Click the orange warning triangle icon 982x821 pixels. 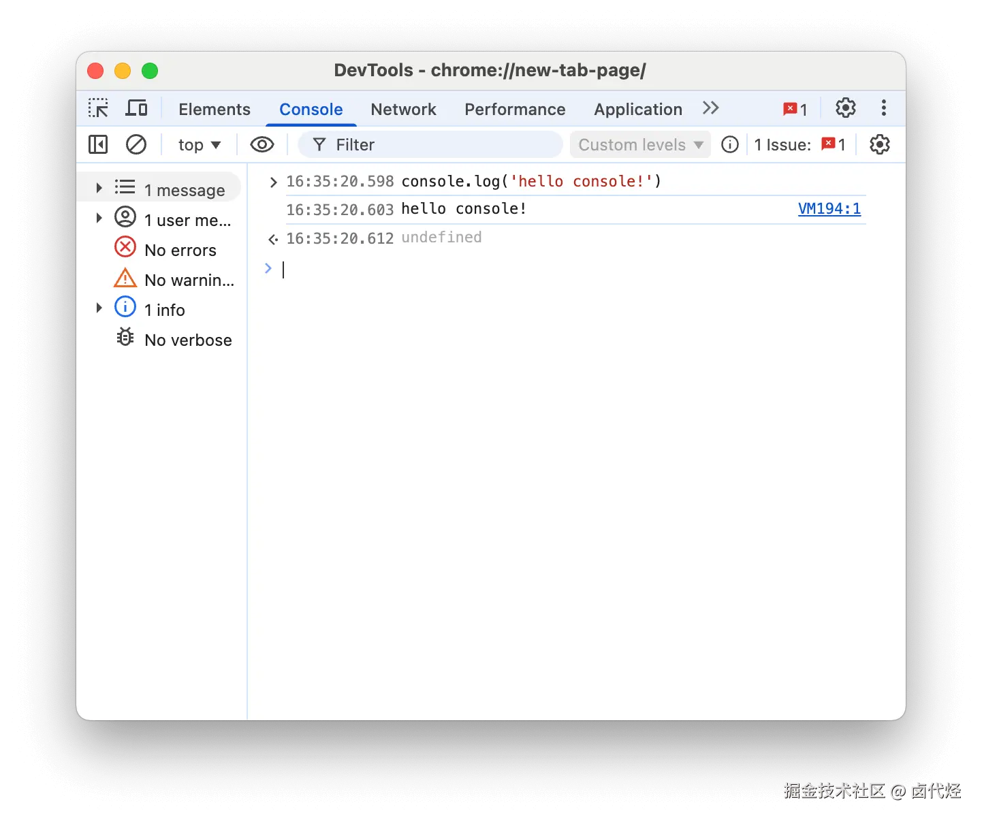[125, 278]
